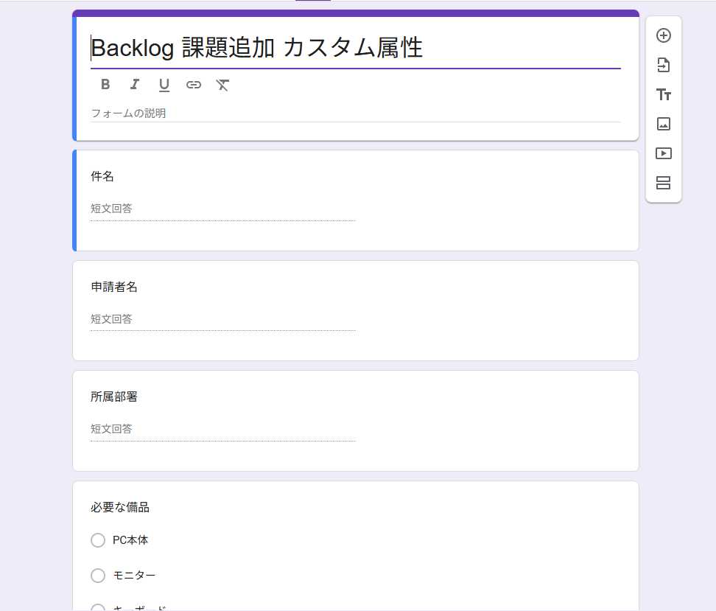Click the Import questions icon

click(663, 65)
